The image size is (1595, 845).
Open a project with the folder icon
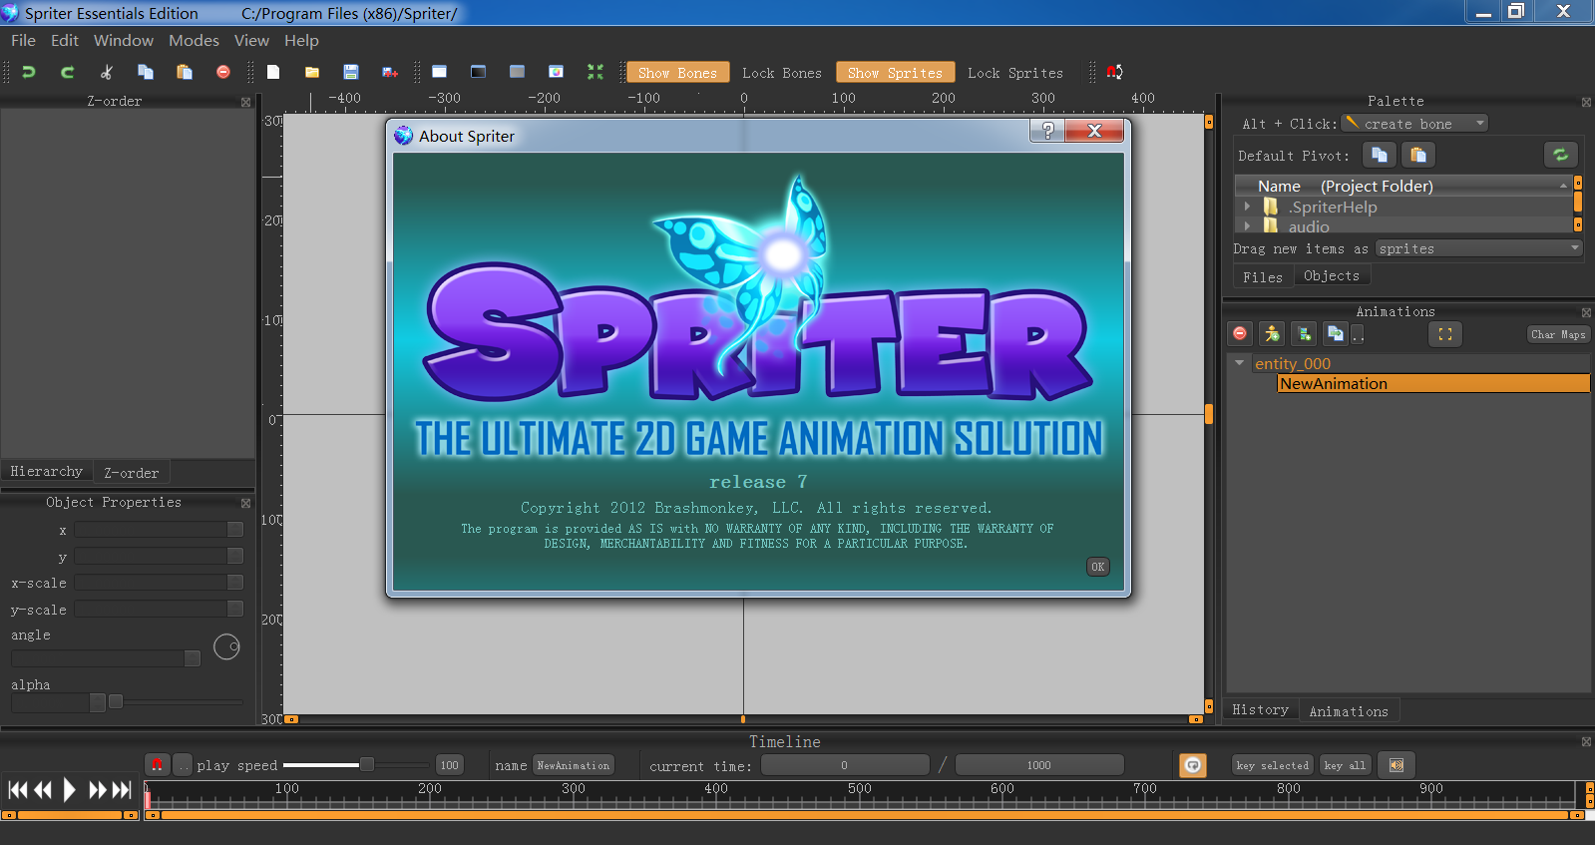click(312, 72)
